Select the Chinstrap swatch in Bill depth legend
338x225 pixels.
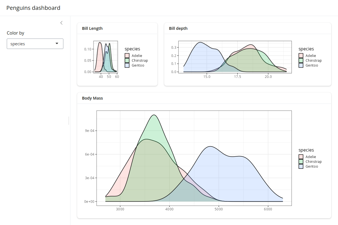click(301, 60)
